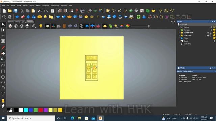This screenshot has width=216, height=121.
Task: Select the Create Rectangle tool
Action: click(x=3, y=71)
